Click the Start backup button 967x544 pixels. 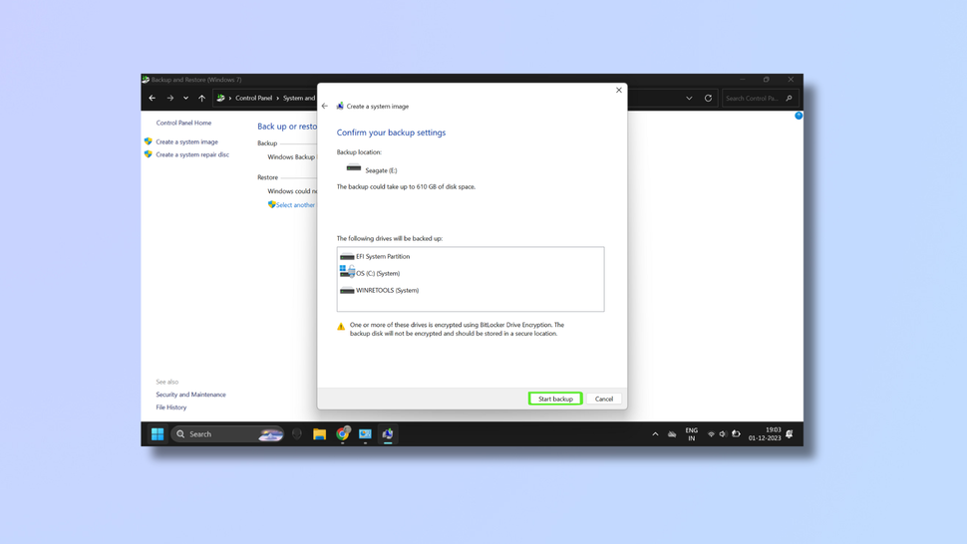[555, 399]
